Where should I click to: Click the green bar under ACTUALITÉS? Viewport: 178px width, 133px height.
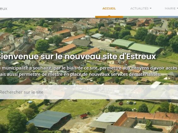pos(141,17)
